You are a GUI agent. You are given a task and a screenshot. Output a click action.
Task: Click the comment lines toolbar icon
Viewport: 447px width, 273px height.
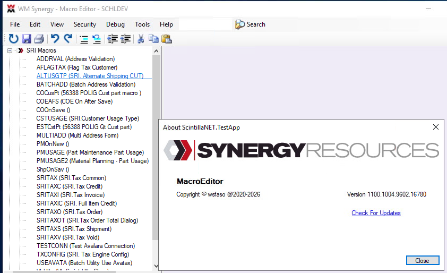coord(84,39)
